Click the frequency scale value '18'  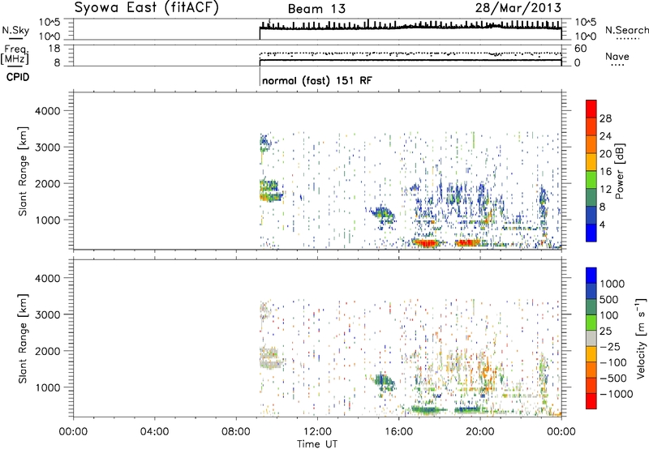[x=54, y=49]
